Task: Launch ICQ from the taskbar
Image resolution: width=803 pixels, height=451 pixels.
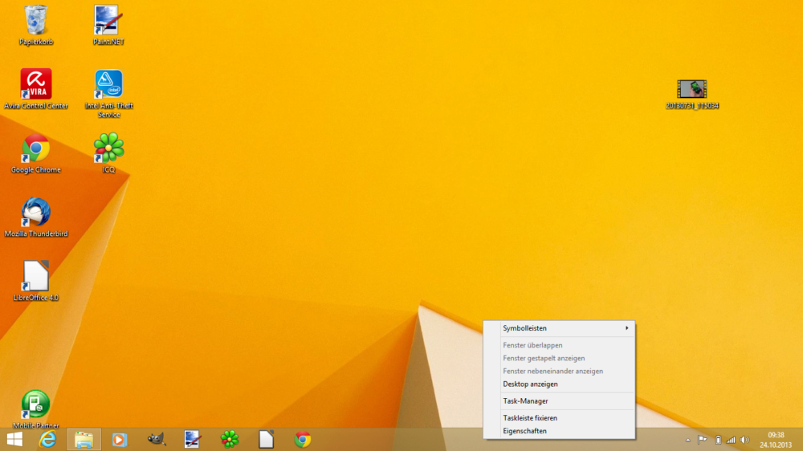Action: pos(230,439)
